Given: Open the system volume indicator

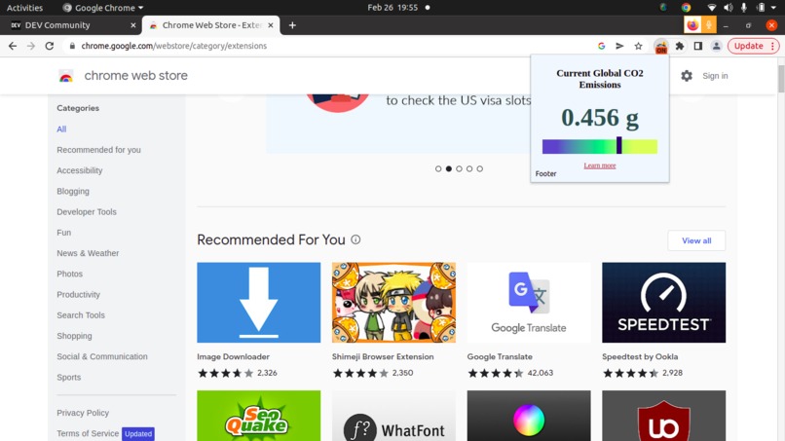Looking at the screenshot, I should tap(728, 8).
